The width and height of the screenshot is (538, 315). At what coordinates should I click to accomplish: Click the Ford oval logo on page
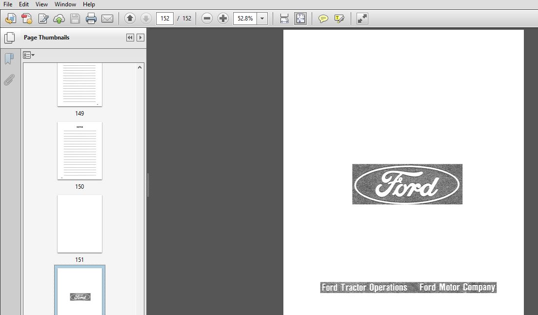click(x=407, y=184)
